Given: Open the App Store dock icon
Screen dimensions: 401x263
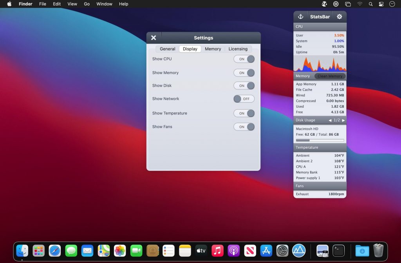Looking at the screenshot, I should 266,250.
